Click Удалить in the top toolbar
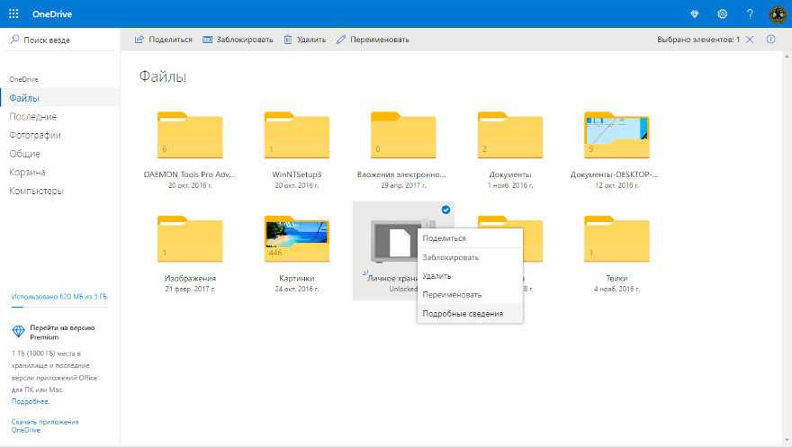 [304, 40]
